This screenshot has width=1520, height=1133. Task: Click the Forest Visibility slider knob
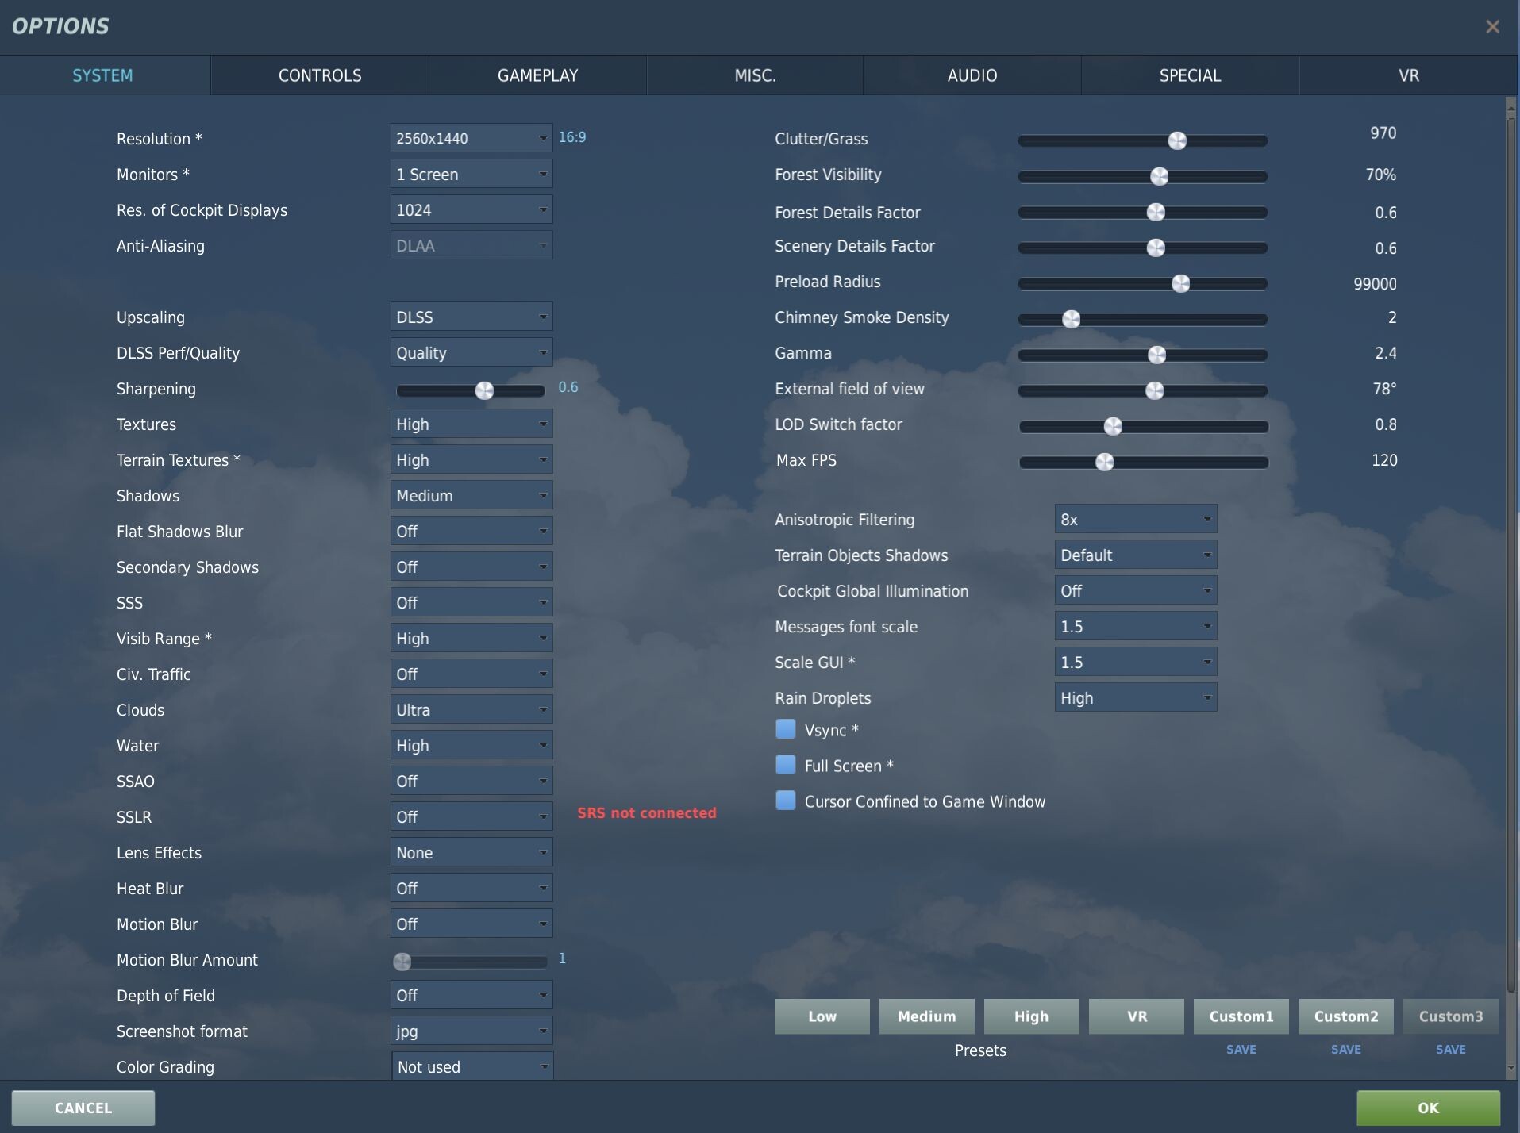pyautogui.click(x=1160, y=176)
